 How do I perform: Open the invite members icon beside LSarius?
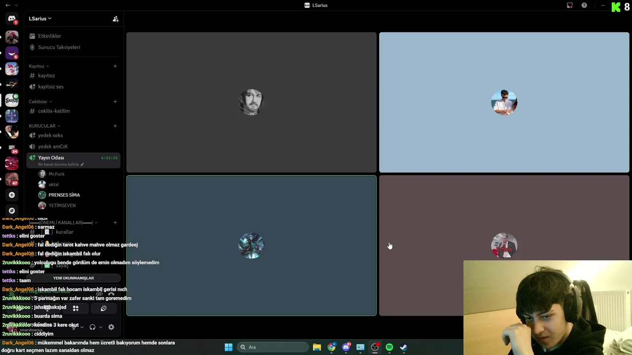click(x=116, y=19)
